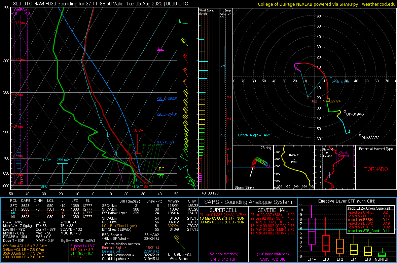Click the green LCL level label
The width and height of the screenshot is (397, 263).
(x=160, y=177)
